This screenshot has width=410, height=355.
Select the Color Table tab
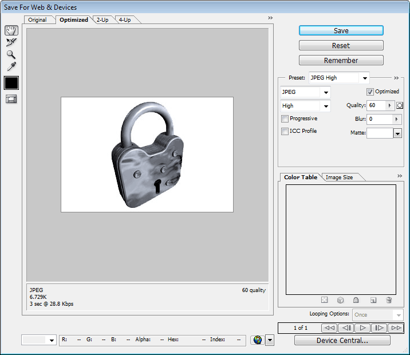tap(301, 178)
